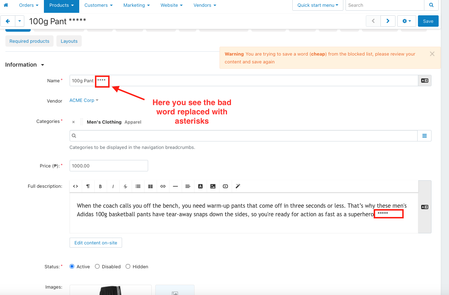Open the gear actions dropdown

407,21
